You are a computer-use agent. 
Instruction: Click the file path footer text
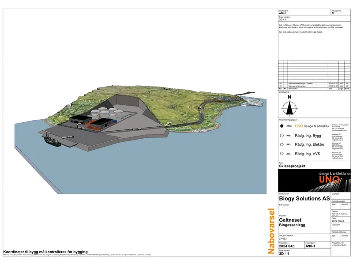[x=77, y=255]
